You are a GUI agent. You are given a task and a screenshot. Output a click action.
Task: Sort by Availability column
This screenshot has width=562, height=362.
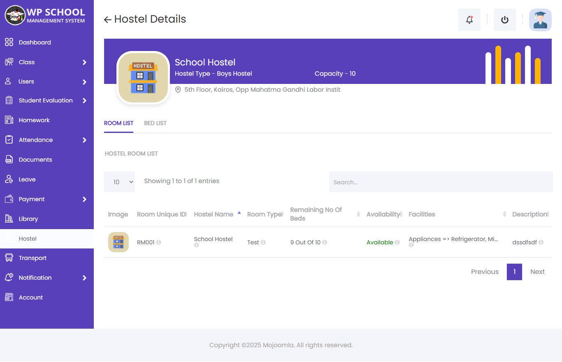pos(383,214)
